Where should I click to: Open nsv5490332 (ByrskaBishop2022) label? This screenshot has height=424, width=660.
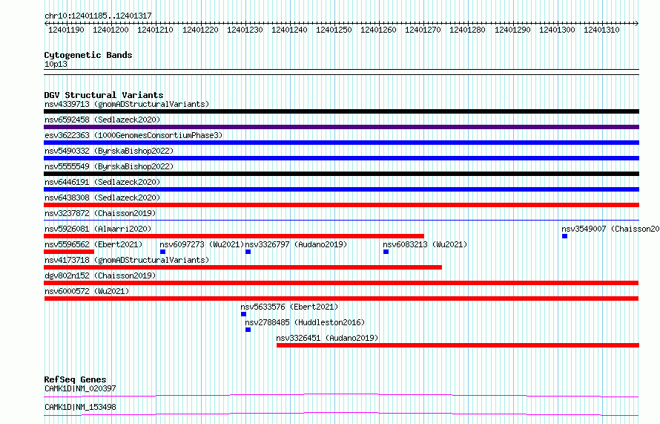tap(109, 151)
